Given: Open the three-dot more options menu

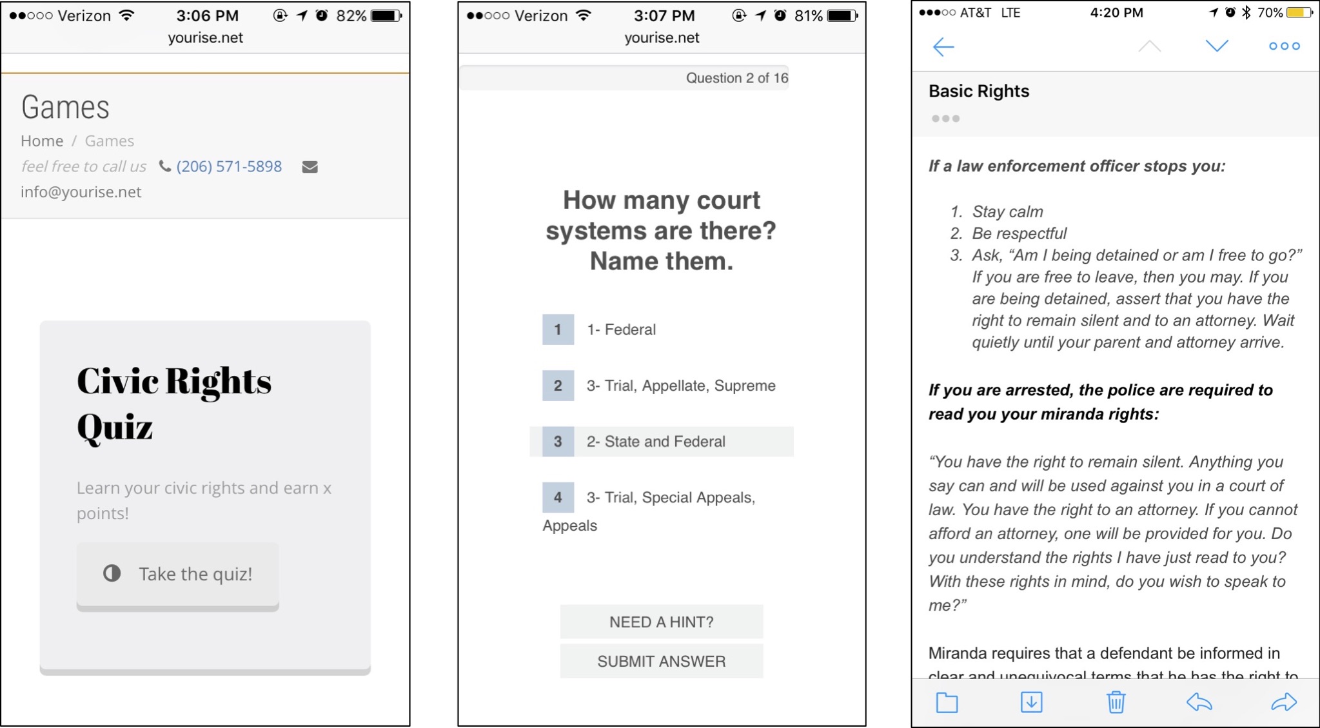Looking at the screenshot, I should pos(1283,46).
